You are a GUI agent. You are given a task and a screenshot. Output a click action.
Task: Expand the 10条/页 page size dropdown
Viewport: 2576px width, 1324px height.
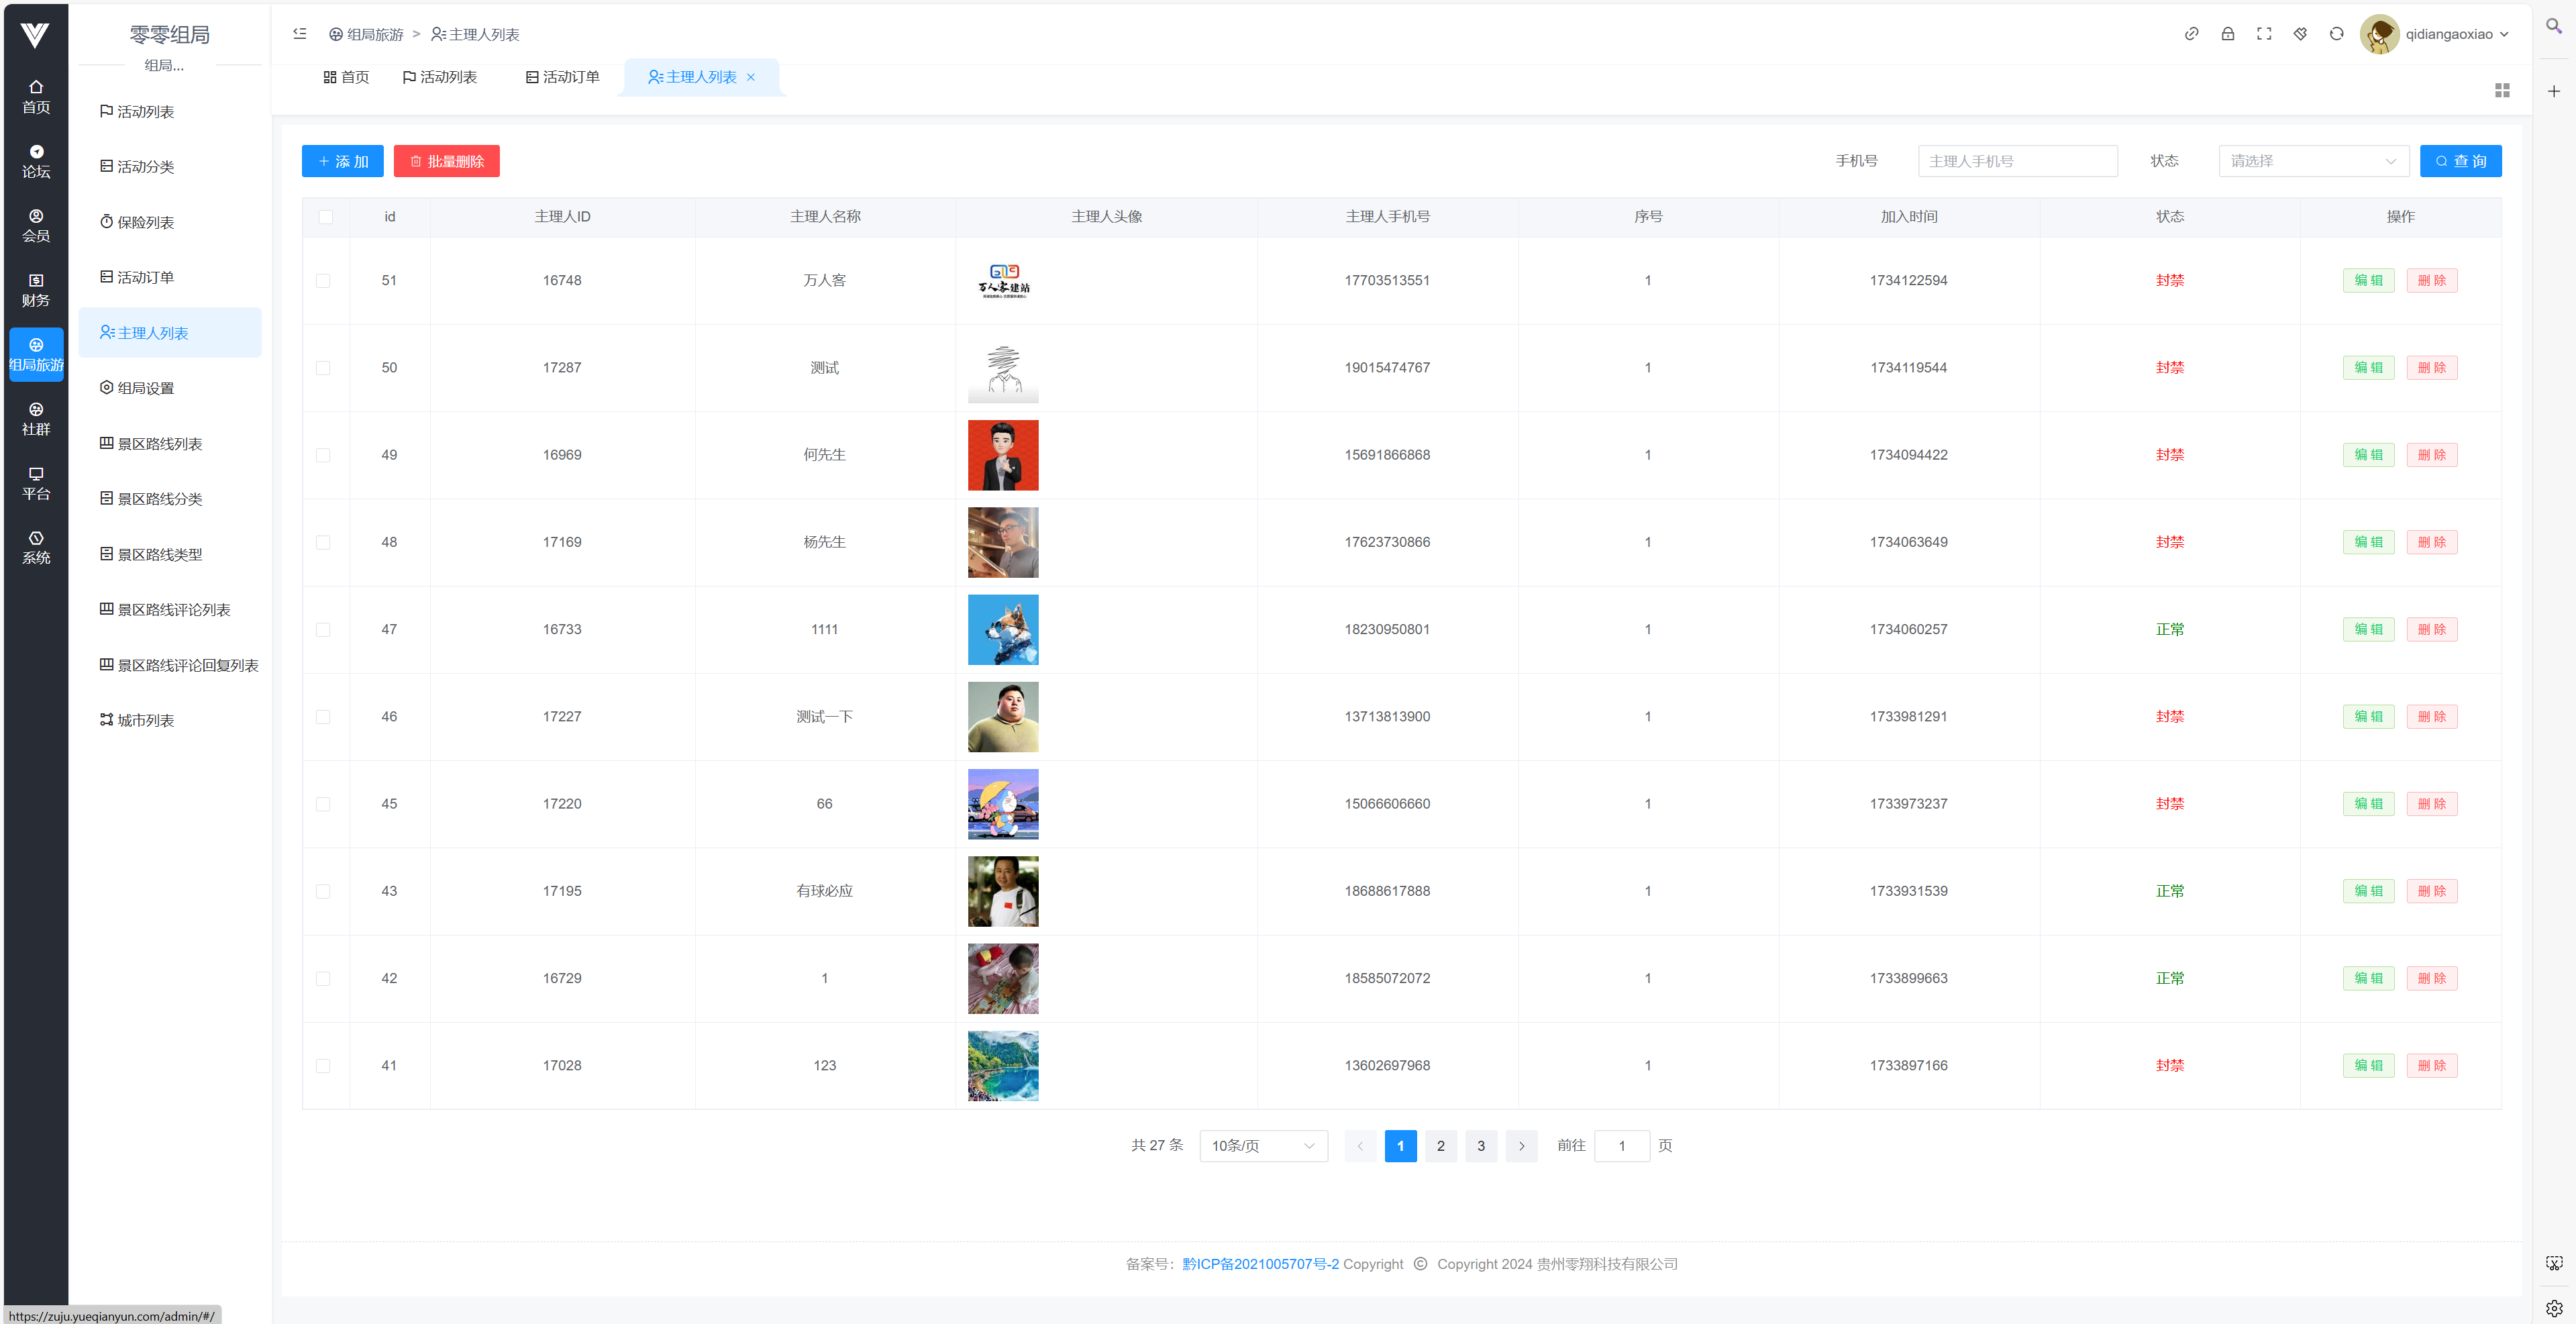(x=1263, y=1146)
